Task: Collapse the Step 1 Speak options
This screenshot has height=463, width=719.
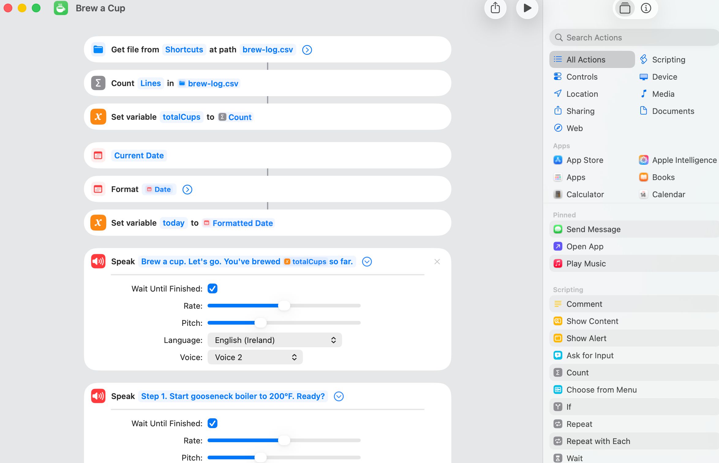Action: point(339,397)
